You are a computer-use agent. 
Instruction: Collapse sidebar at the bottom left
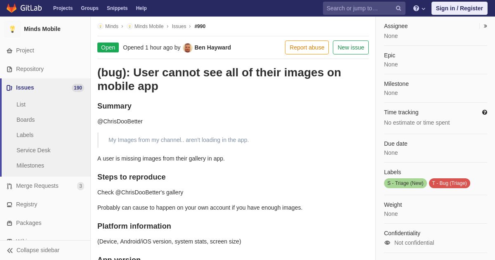33,250
